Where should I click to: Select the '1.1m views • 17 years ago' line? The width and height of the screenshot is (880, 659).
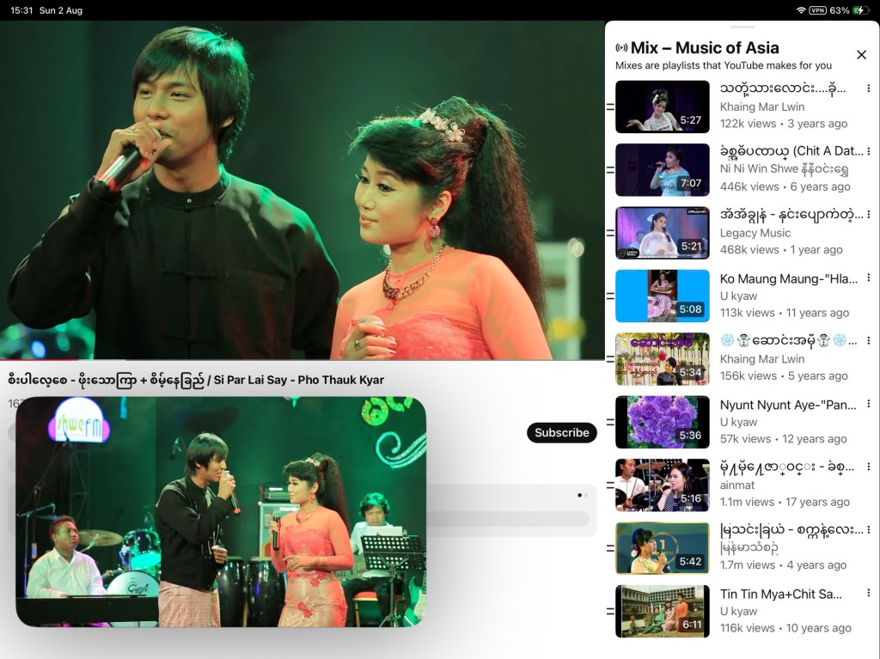click(x=785, y=502)
